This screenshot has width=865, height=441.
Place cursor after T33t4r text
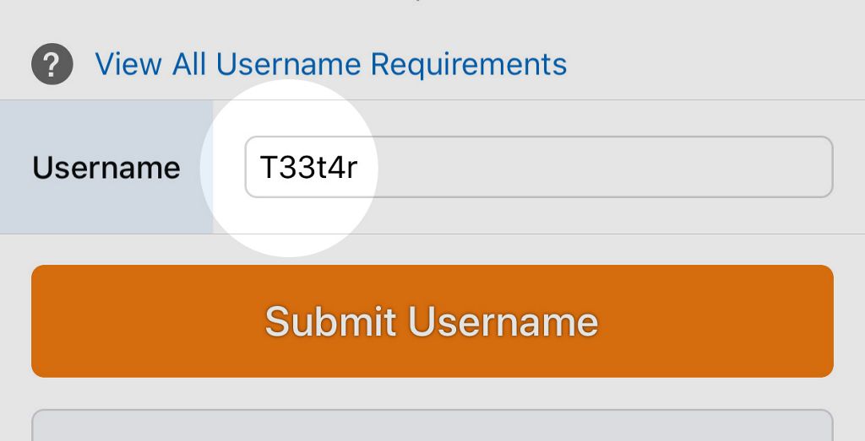coord(360,168)
